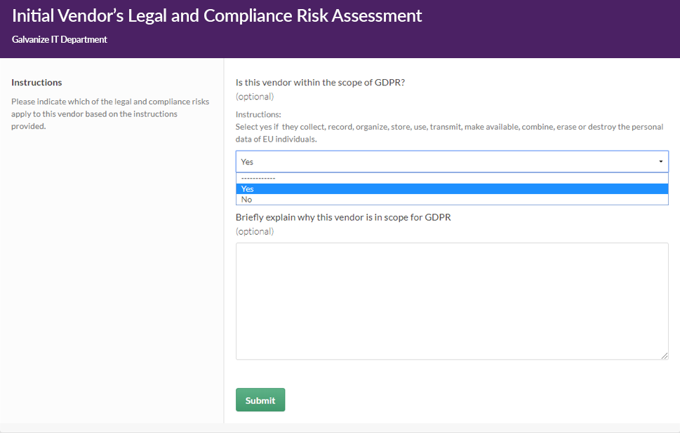This screenshot has width=680, height=433.
Task: Click the optional note under Briefly explain
Action: point(255,231)
